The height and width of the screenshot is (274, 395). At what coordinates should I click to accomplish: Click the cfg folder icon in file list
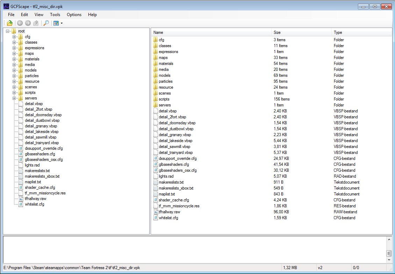(x=156, y=40)
